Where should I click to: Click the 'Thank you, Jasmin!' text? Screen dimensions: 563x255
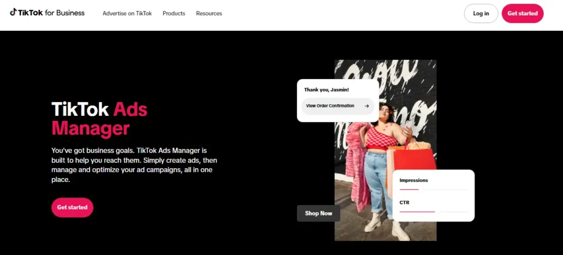click(327, 90)
